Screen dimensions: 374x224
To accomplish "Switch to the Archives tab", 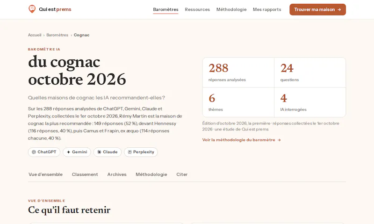I will 117,174.
